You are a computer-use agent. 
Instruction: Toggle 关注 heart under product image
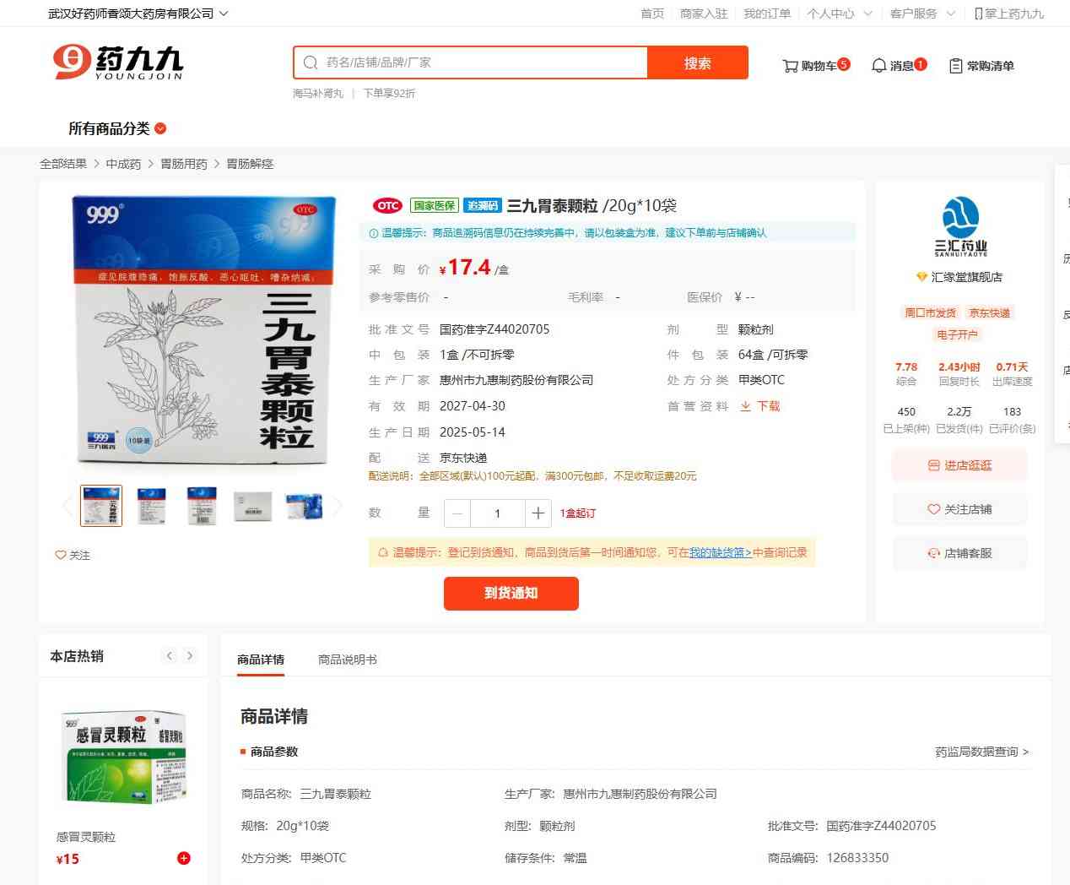coord(61,555)
